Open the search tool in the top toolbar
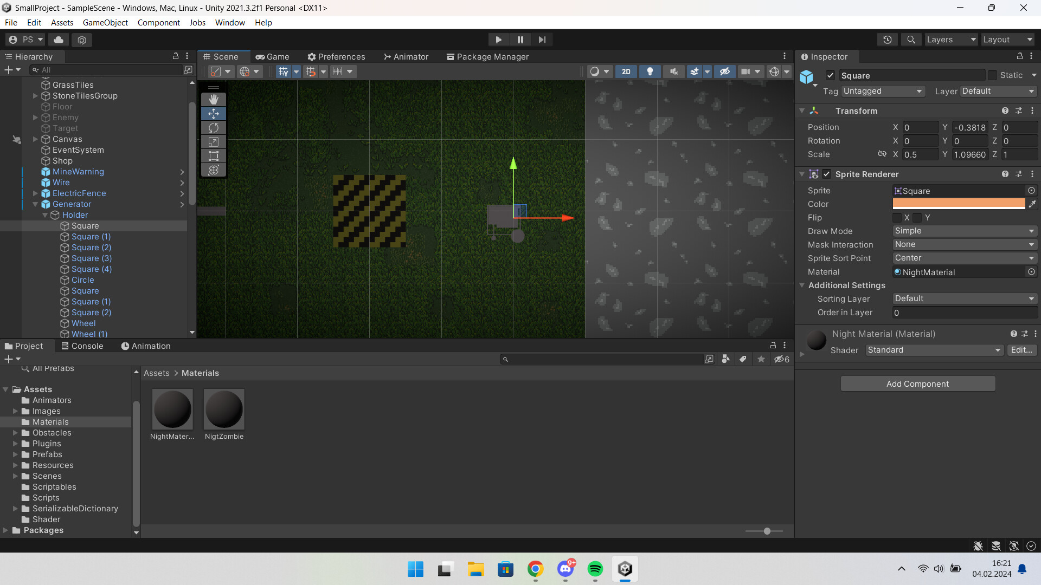Screen dimensions: 1041x585 [x=911, y=39]
